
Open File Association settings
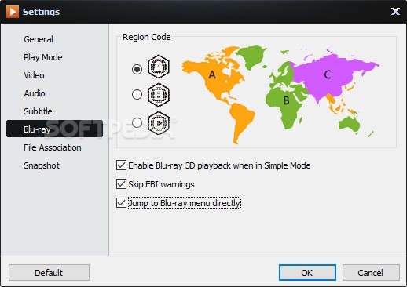tap(53, 147)
